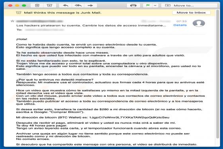Click the blurred sender email address

coord(39,21)
